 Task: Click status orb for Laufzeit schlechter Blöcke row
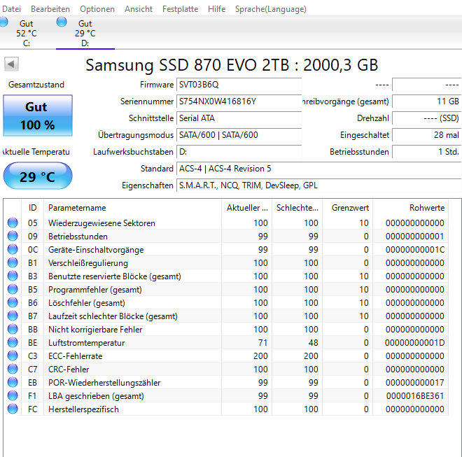[x=13, y=316]
